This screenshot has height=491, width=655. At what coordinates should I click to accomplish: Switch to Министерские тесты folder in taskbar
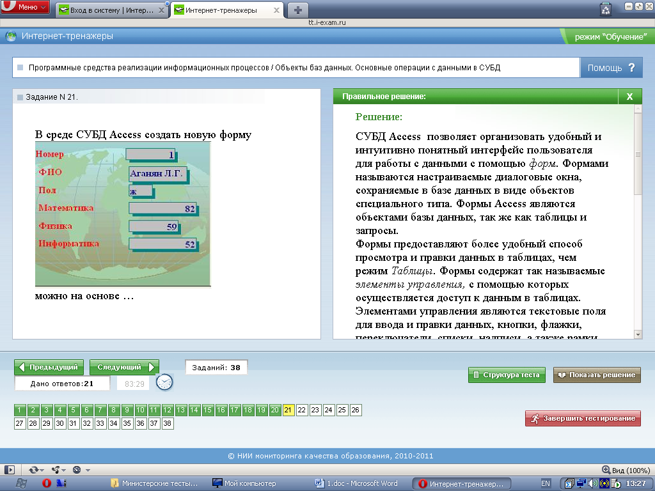click(x=155, y=483)
